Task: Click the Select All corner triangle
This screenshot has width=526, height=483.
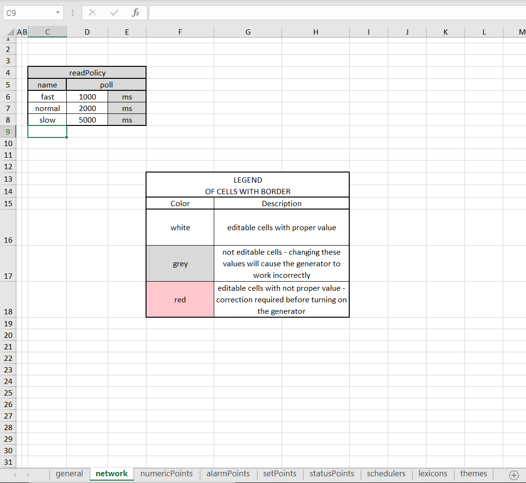Action: [9, 32]
